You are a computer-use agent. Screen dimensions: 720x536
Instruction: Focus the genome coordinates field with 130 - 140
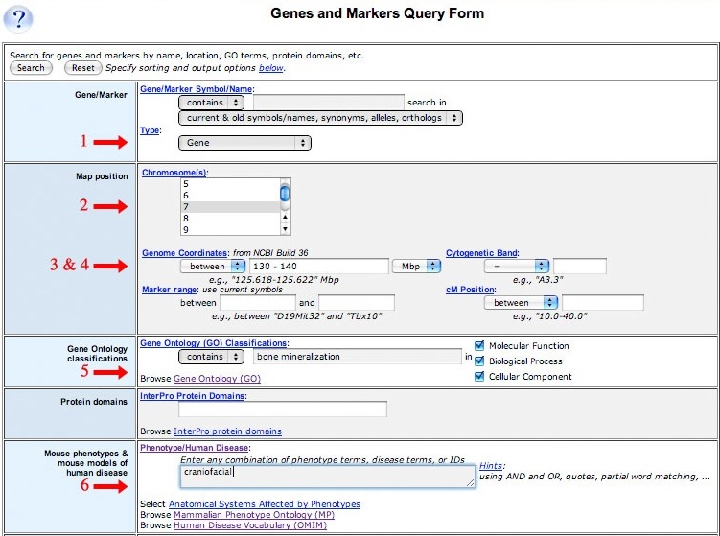click(319, 267)
